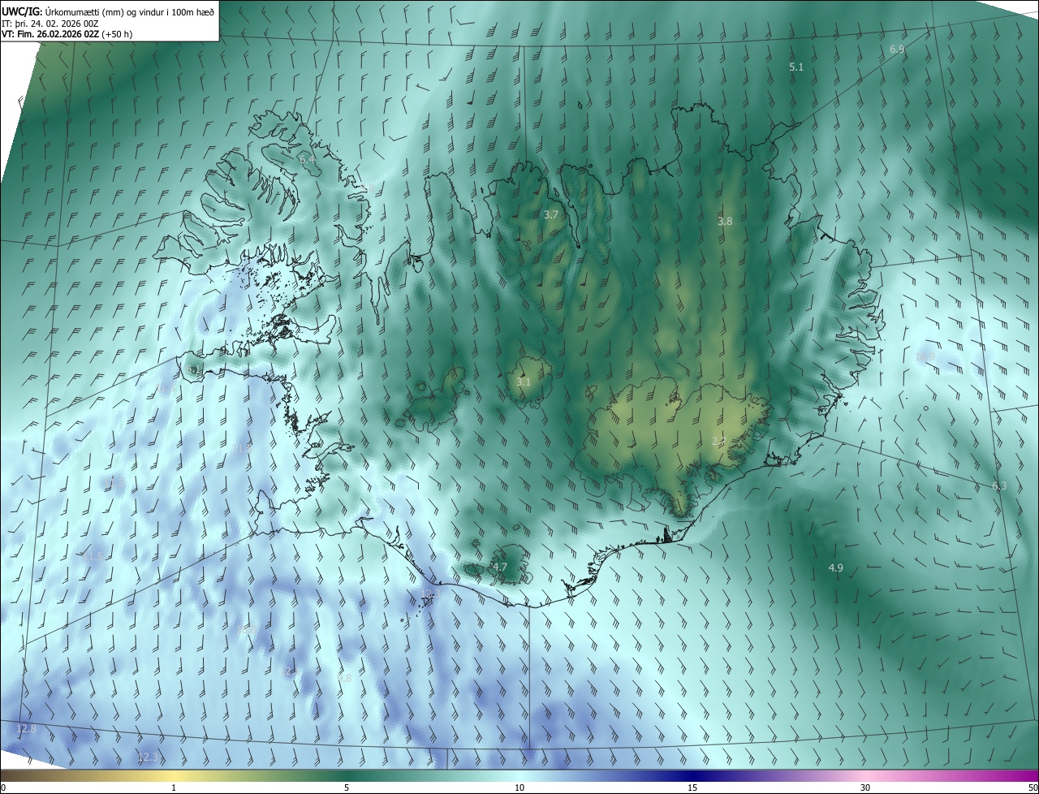Click the colorbar tick label '5'
This screenshot has height=794, width=1039.
[x=347, y=788]
